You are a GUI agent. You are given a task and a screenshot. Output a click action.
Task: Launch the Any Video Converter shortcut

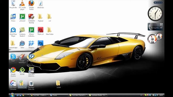(13, 85)
